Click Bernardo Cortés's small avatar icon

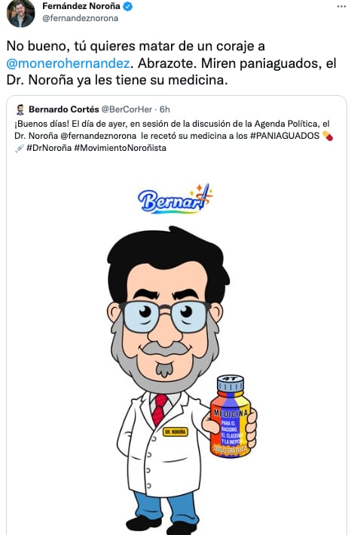click(x=20, y=109)
